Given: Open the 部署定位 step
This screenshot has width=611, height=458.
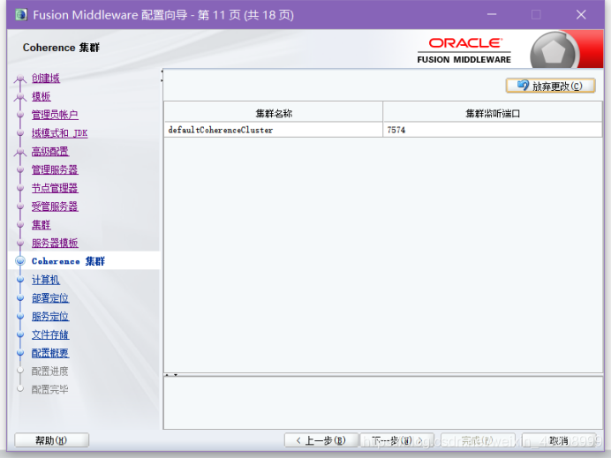Looking at the screenshot, I should [49, 298].
